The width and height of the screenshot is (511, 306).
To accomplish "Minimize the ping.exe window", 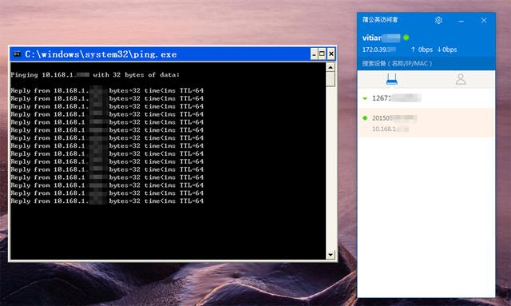I will tap(314, 54).
